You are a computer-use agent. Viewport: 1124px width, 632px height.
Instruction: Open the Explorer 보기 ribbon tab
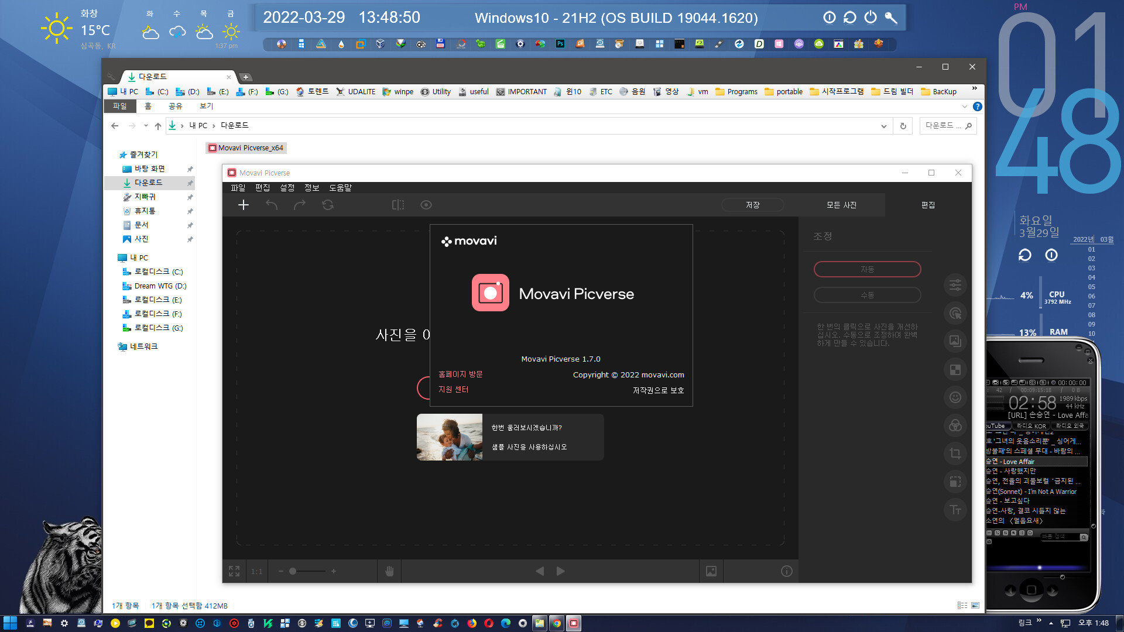[x=207, y=106]
